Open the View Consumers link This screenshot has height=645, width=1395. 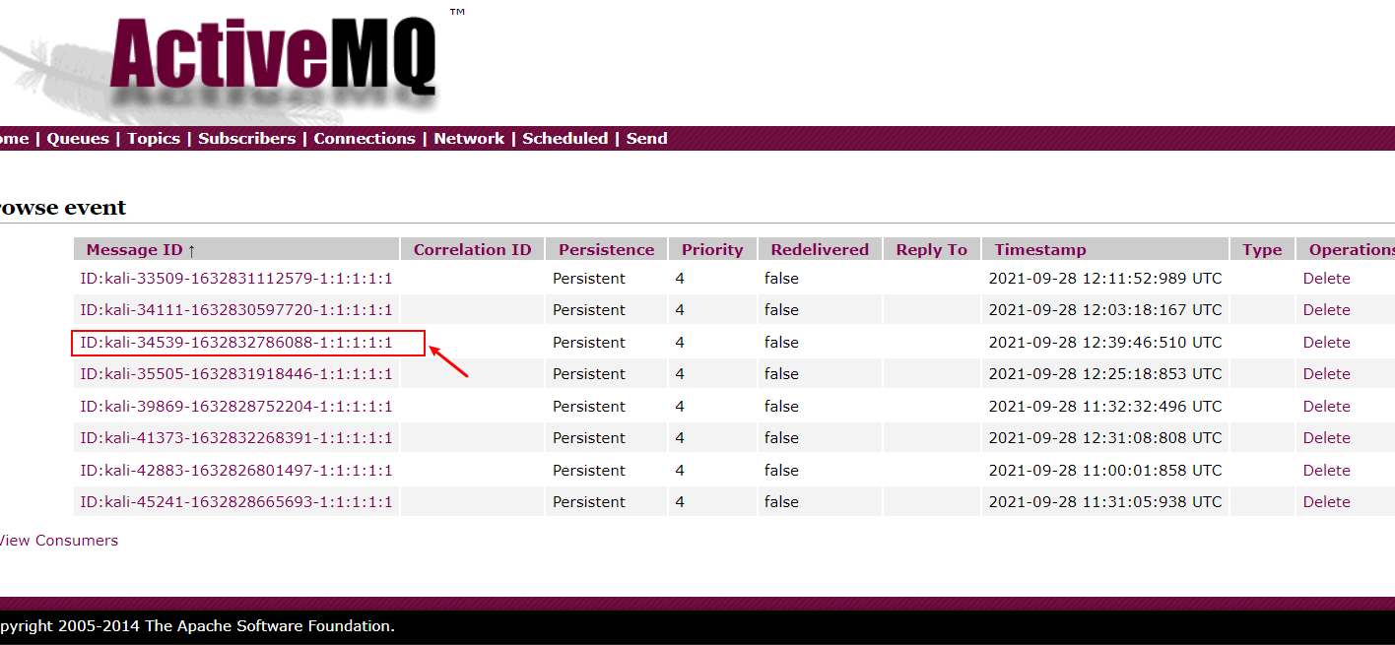[x=58, y=540]
